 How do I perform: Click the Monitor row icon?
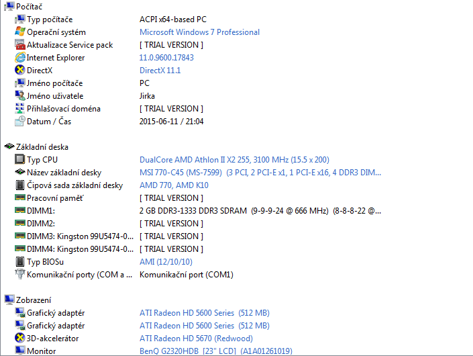tap(20, 351)
